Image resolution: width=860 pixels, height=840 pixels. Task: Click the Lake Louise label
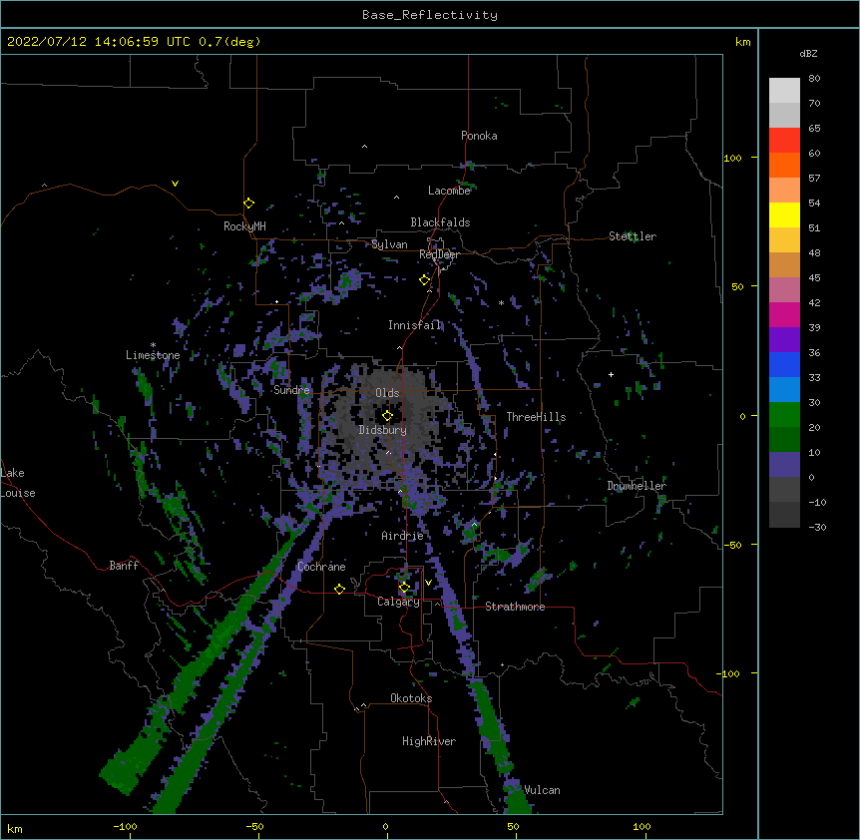[18, 483]
